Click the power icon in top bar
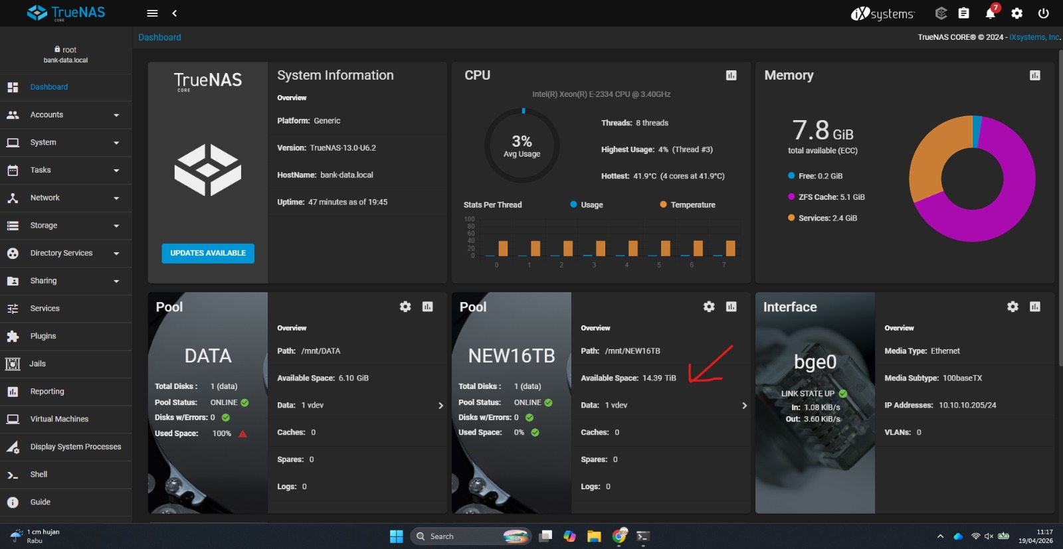This screenshot has height=549, width=1063. 1043,13
